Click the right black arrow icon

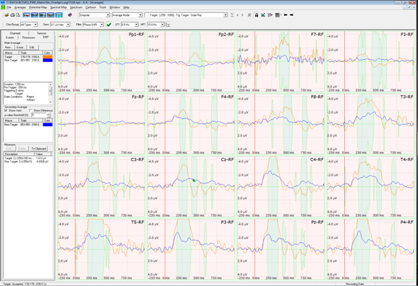tap(291, 15)
